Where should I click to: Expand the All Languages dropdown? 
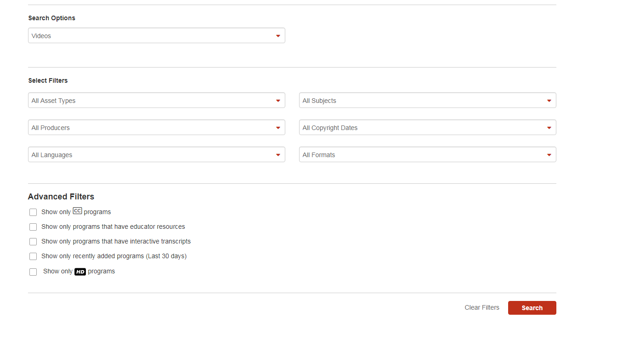(x=157, y=155)
